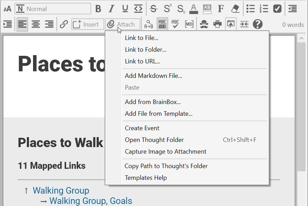Insert a hyperlink with the chain icon
This screenshot has height=206, width=308.
point(64,24)
